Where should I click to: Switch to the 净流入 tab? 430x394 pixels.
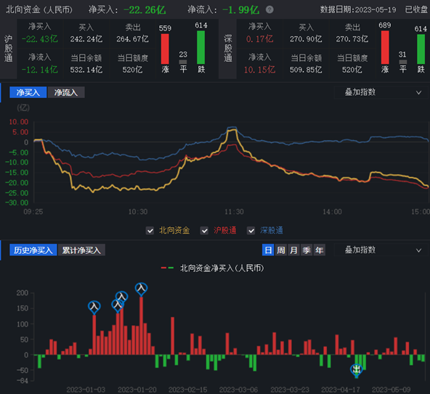[x=66, y=92]
